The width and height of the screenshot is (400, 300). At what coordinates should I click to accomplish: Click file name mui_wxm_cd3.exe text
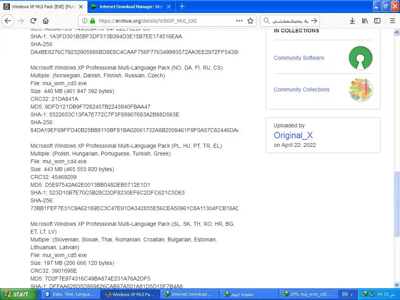[x=64, y=84]
